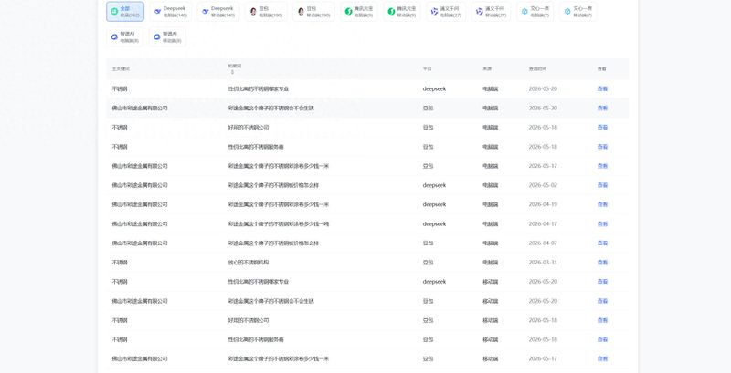The image size is (731, 373).
Task: Click 不锈钢 keyword in the 2026-03-31 row
Action: [120, 263]
